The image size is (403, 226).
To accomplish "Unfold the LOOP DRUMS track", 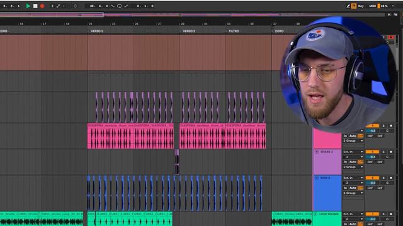I will point(315,213).
